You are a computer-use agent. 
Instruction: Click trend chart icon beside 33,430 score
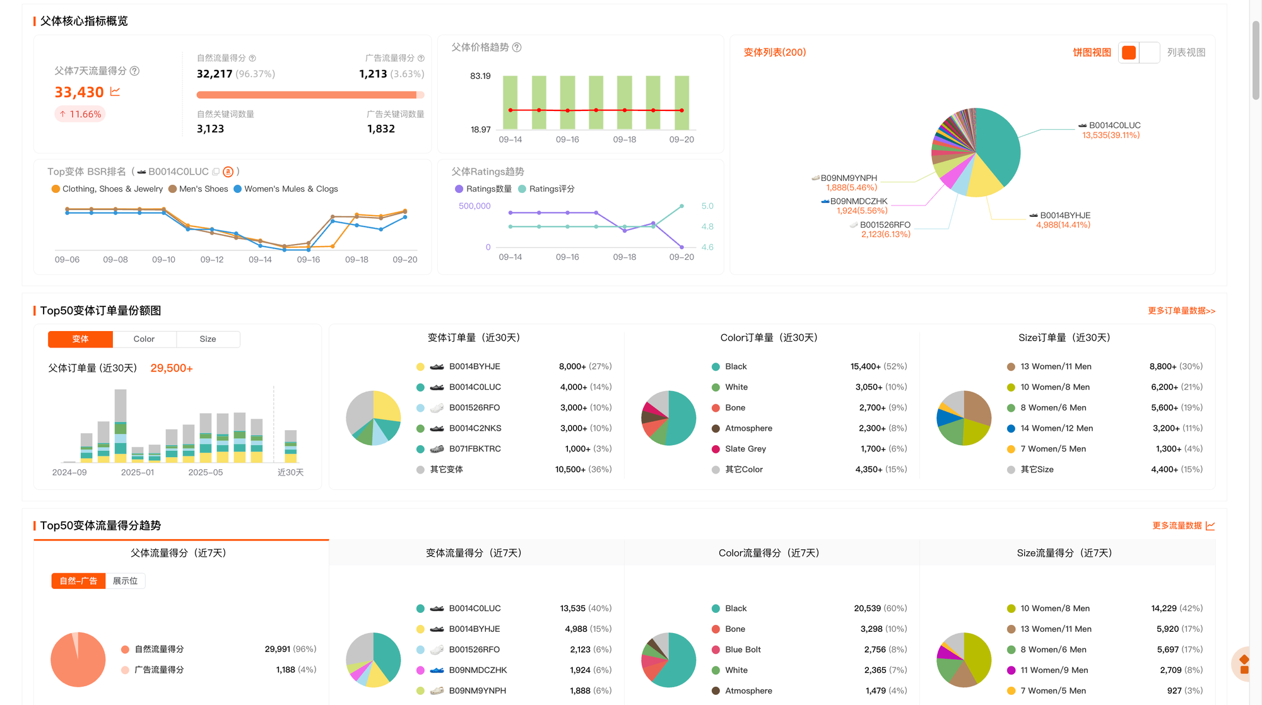[x=115, y=92]
